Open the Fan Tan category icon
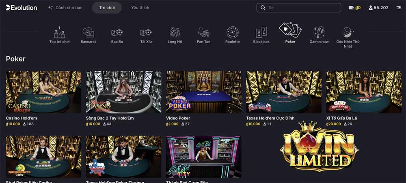Screen dimensions: 406x183 pos(203,32)
